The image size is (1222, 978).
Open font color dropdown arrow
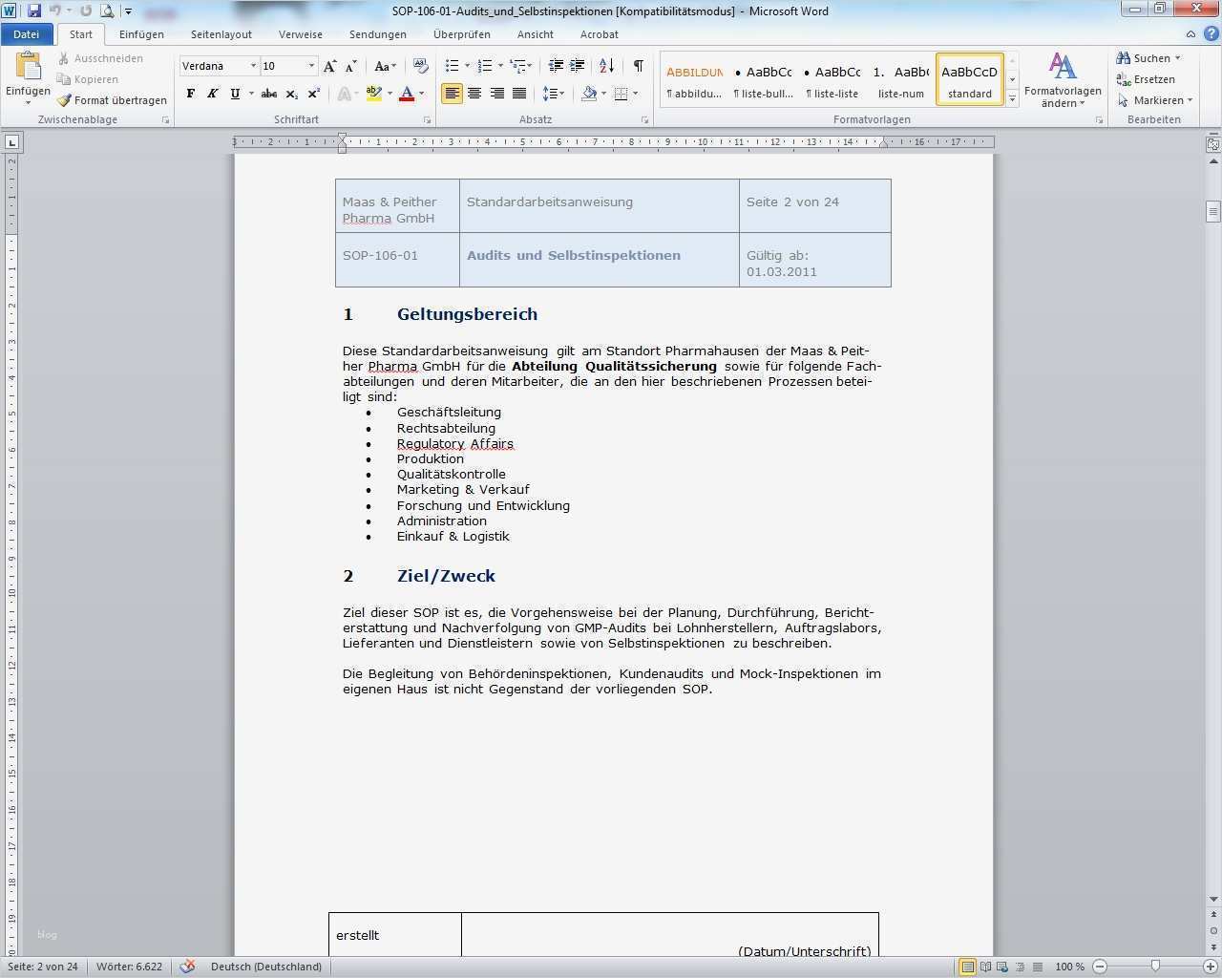coord(422,94)
